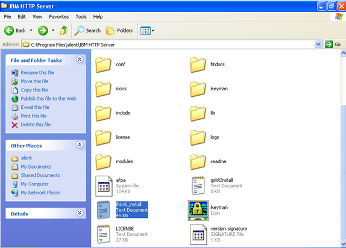Open the Tools menu
This screenshot has height=248, width=346.
coord(81,17)
